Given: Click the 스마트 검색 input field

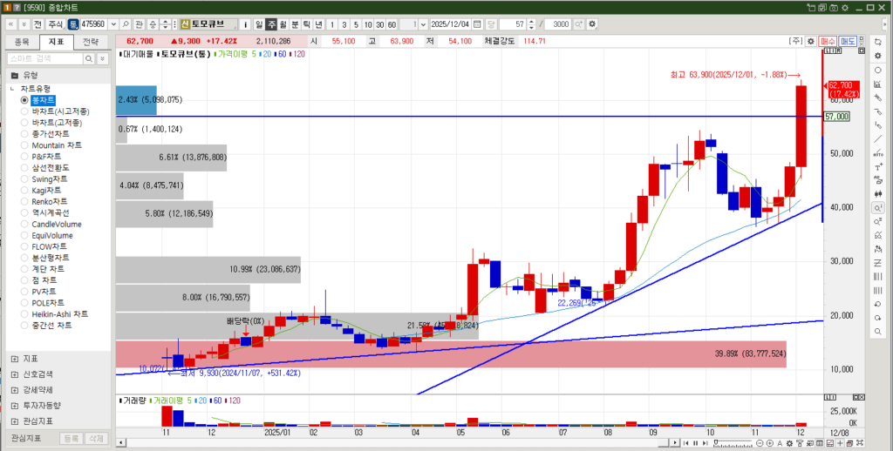Looking at the screenshot, I should coord(44,58).
